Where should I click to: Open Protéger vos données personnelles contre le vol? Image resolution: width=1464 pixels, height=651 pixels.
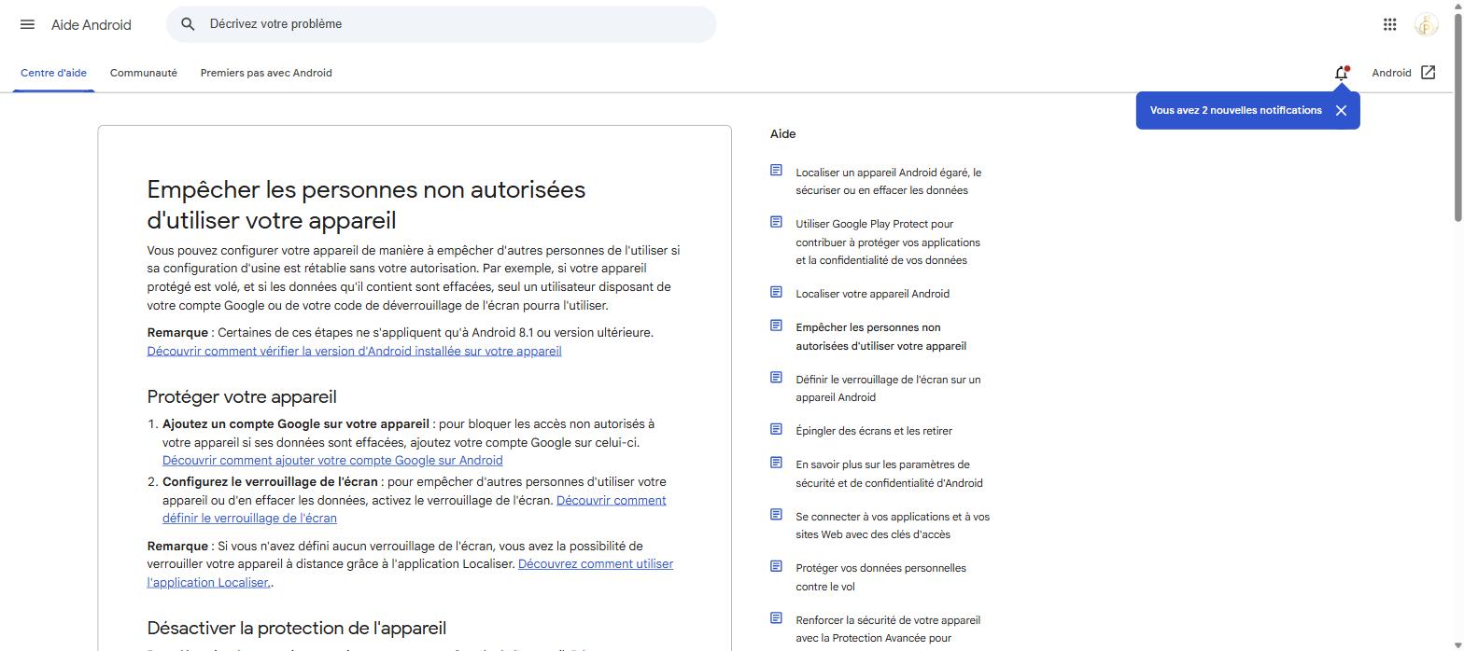(880, 577)
